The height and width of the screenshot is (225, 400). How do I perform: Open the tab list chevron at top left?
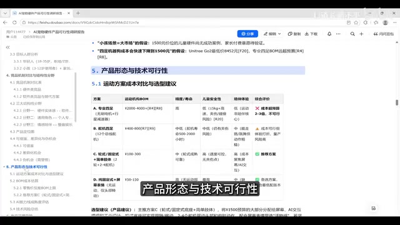pyautogui.click(x=5, y=13)
